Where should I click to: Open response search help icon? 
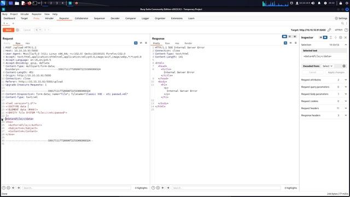pos(153,188)
